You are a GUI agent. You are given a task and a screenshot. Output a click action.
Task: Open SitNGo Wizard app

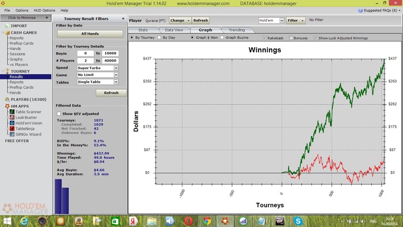coord(28,134)
